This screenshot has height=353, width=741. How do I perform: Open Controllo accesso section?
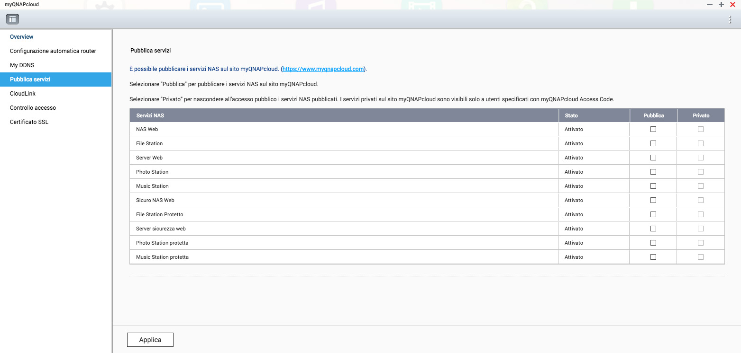(33, 108)
